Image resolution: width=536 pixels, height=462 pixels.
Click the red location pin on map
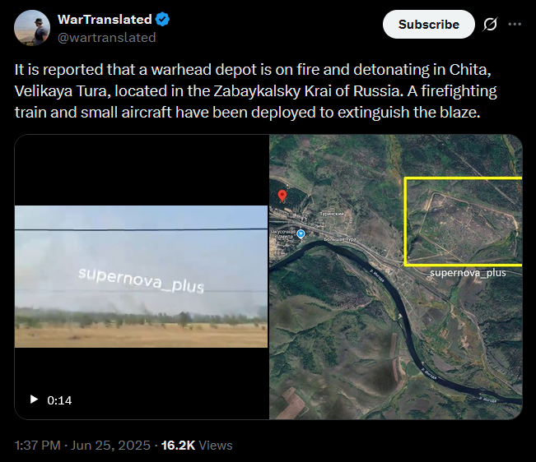click(x=282, y=196)
